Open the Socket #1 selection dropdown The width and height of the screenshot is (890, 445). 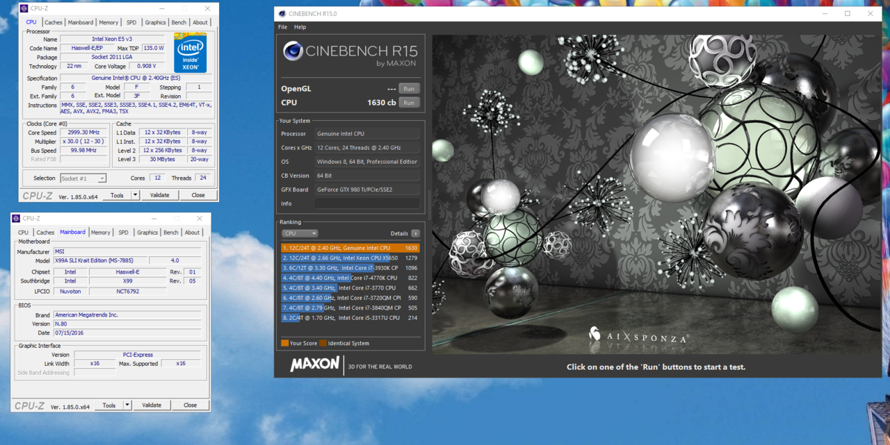point(83,178)
